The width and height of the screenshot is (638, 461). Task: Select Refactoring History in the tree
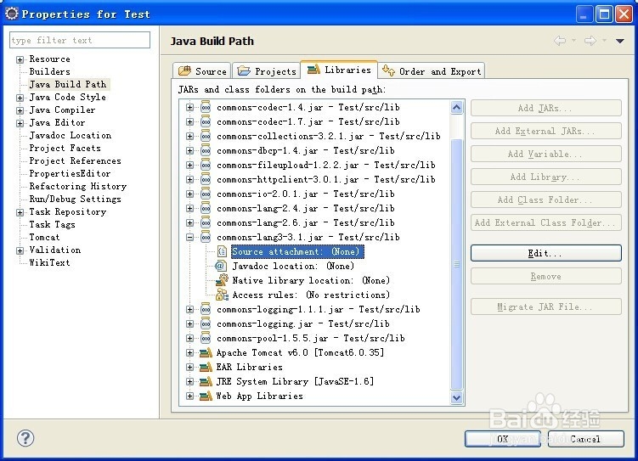coord(77,186)
